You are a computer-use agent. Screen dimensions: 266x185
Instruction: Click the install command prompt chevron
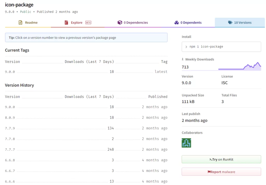[186, 47]
